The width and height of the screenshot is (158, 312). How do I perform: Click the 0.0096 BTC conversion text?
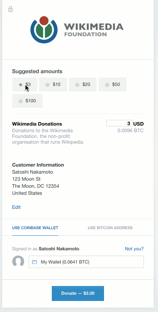click(130, 131)
